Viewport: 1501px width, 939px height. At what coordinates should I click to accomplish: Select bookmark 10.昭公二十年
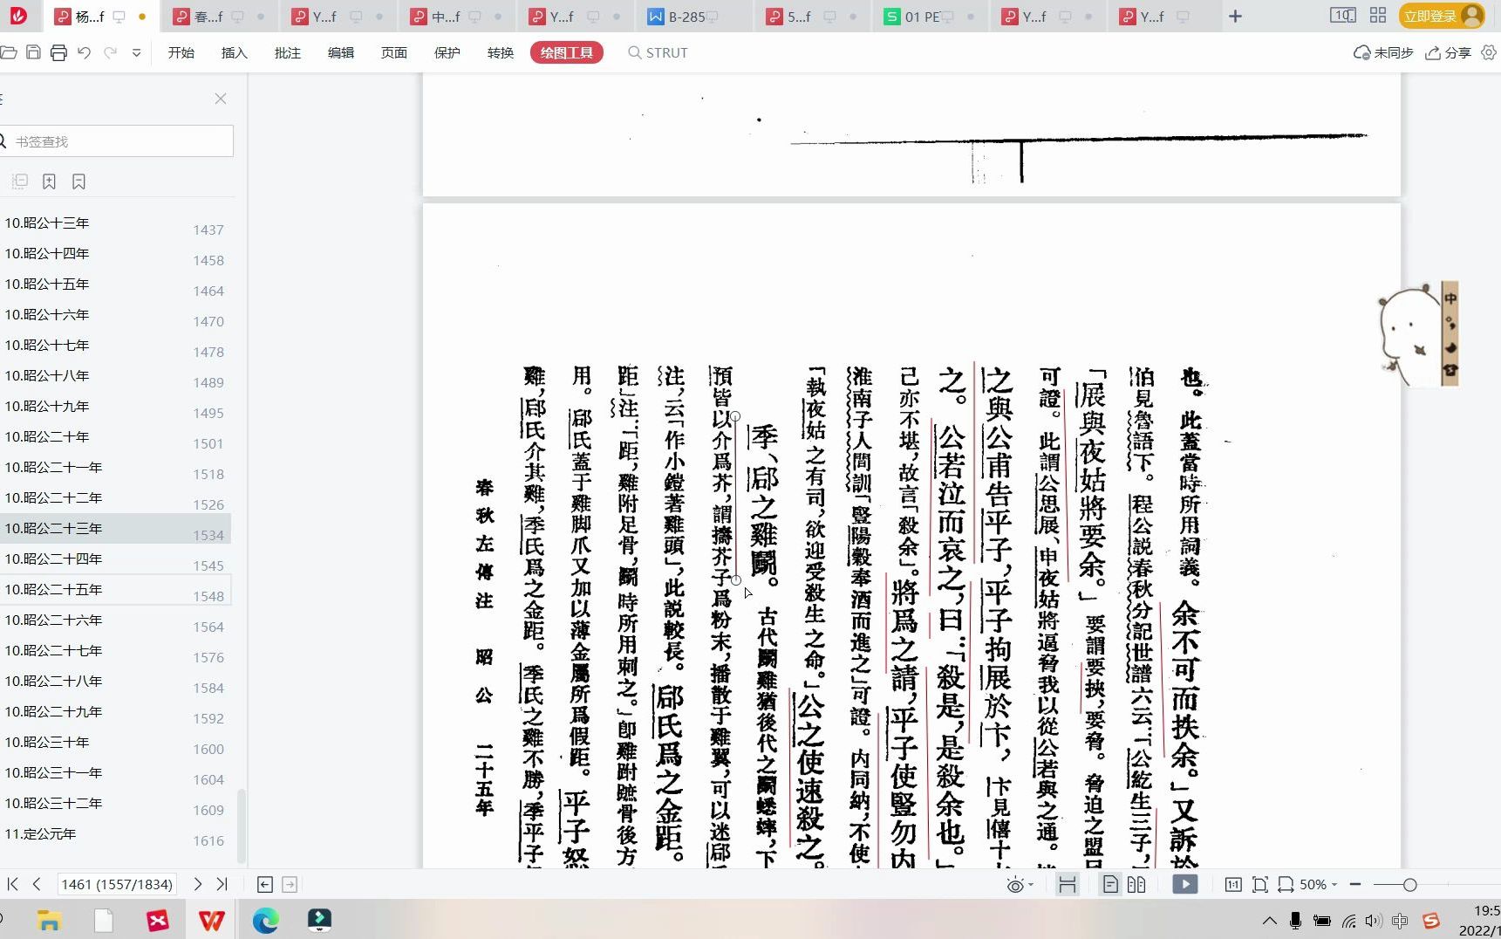pyautogui.click(x=115, y=437)
